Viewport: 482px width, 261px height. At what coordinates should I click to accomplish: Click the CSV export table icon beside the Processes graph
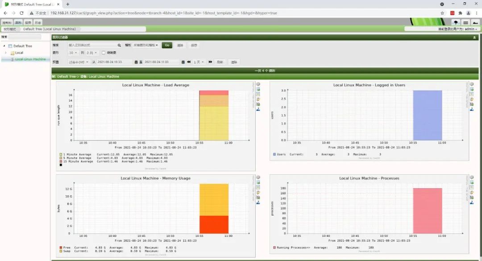472,187
